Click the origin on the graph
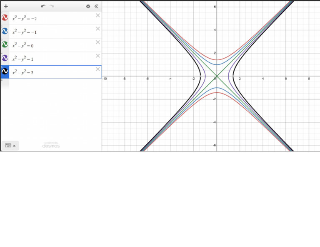Screen dimensions: 320x247 pos(217,76)
